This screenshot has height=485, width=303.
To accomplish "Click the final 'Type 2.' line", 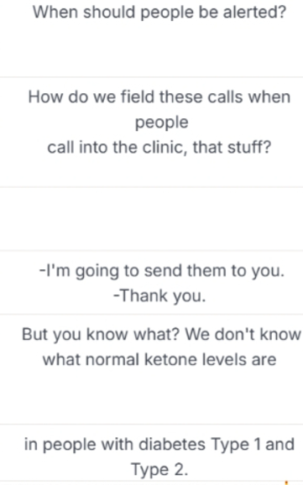I will pyautogui.click(x=159, y=470).
